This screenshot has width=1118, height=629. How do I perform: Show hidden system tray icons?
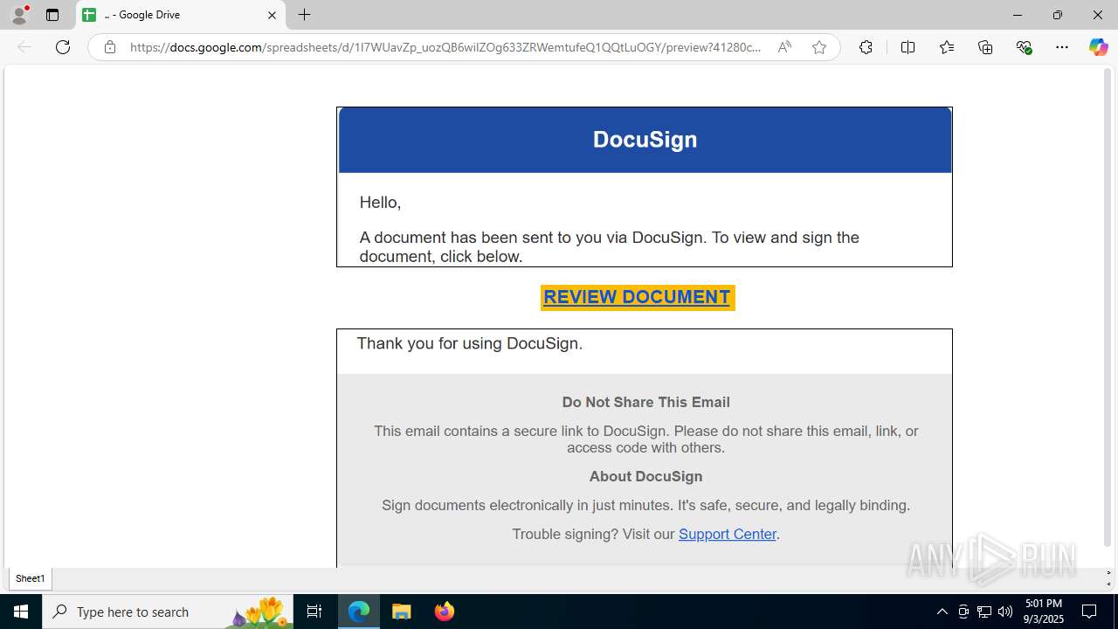pyautogui.click(x=942, y=612)
